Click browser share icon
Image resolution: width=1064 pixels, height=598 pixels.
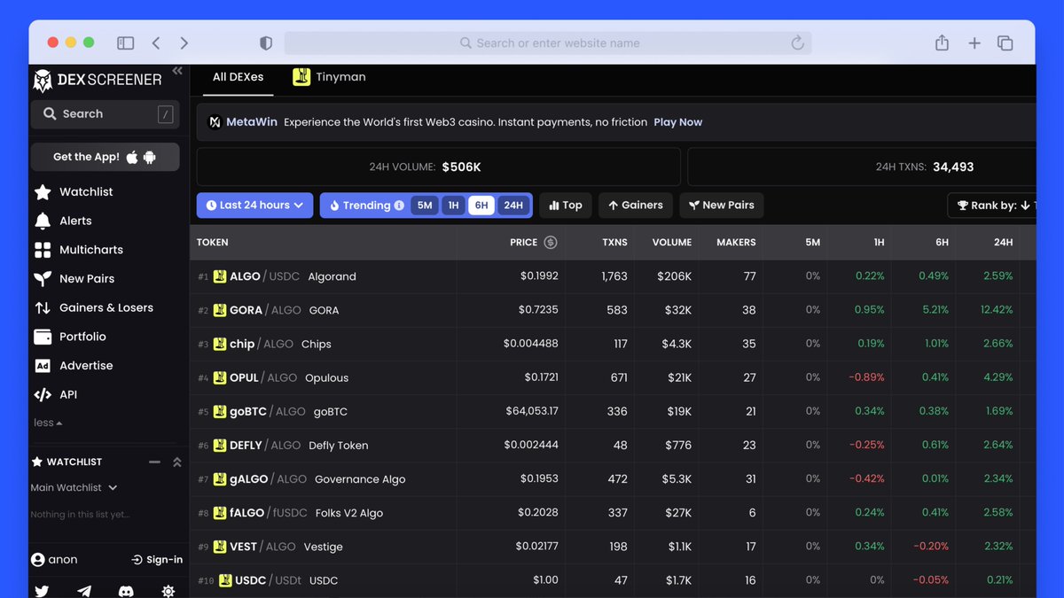942,43
